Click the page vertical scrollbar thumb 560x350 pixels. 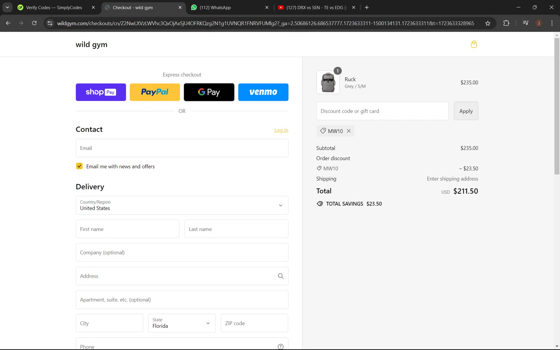click(x=557, y=106)
